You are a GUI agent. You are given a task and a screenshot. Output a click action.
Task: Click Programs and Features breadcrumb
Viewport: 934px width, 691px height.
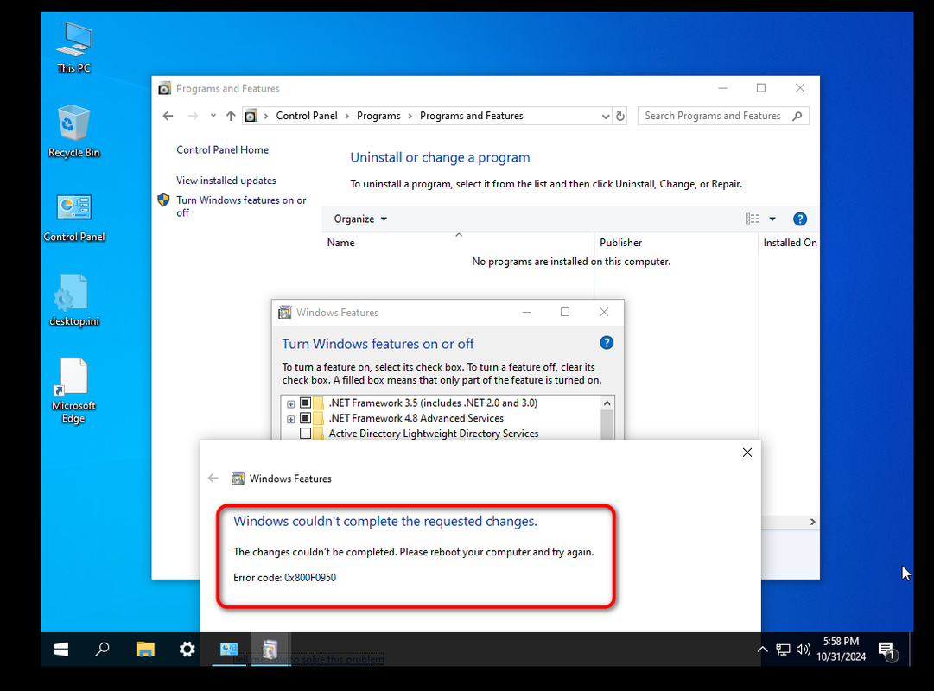pos(471,116)
